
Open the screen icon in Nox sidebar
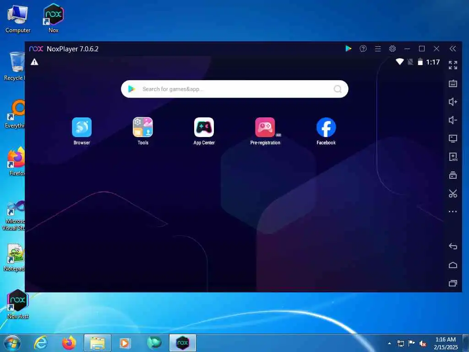[x=453, y=138]
